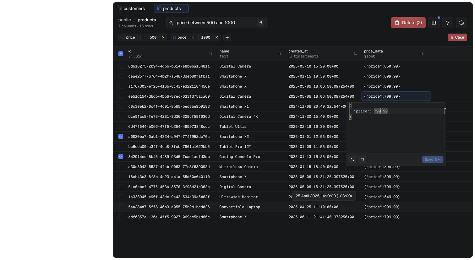The height and width of the screenshot is (260, 475).
Task: Copy JSON value with copy icon
Action: [362, 160]
